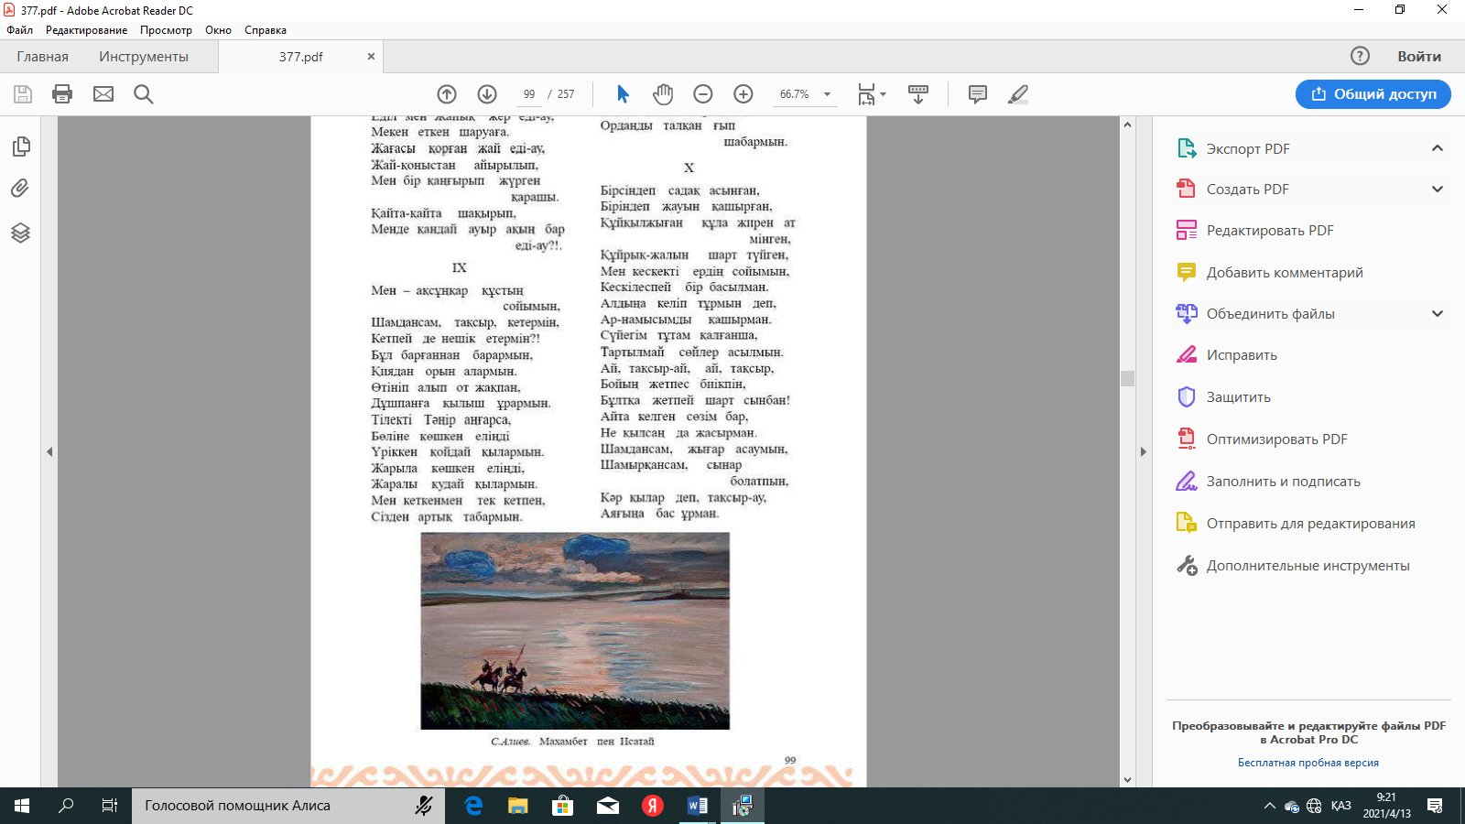
Task: Open the notification center icon
Action: click(1435, 806)
